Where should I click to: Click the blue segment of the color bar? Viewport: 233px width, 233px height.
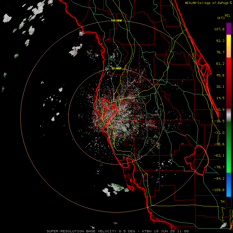[x=229, y=185]
